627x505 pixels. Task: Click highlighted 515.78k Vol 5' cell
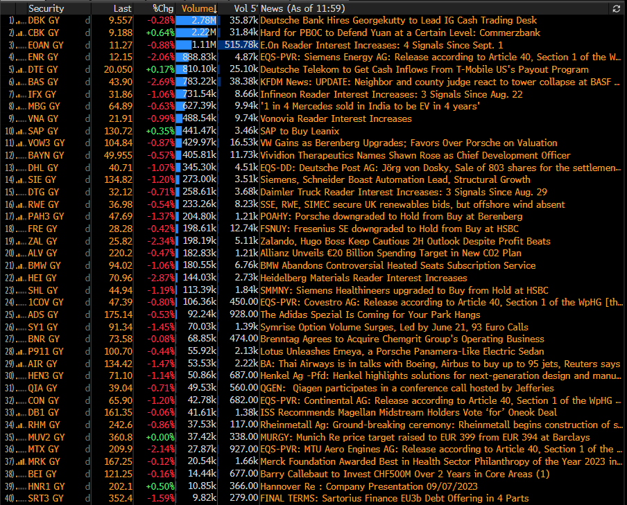[x=239, y=45]
